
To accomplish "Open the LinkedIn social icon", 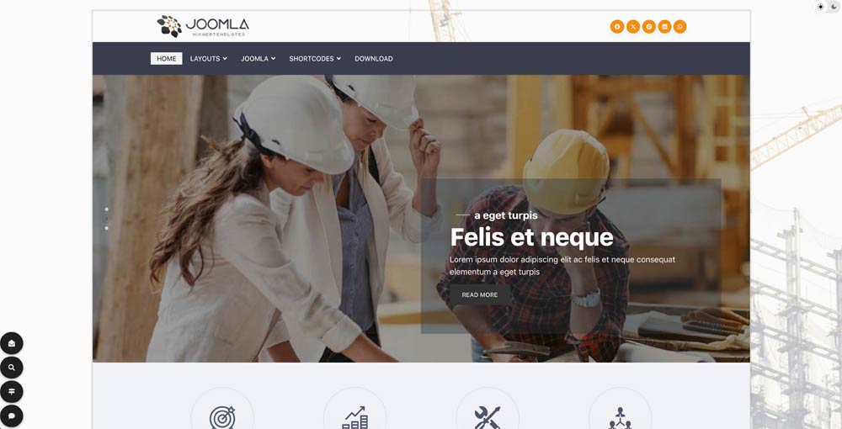I will click(x=664, y=27).
